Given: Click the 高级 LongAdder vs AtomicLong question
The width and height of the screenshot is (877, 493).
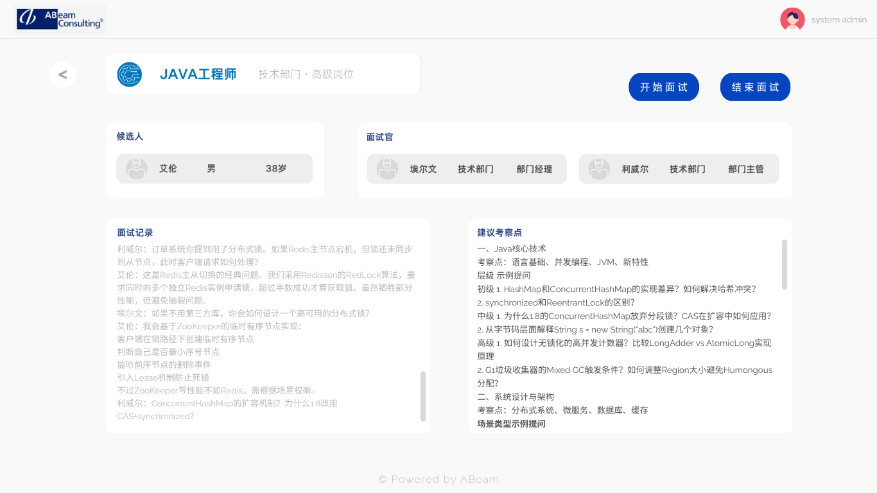Looking at the screenshot, I should [624, 349].
